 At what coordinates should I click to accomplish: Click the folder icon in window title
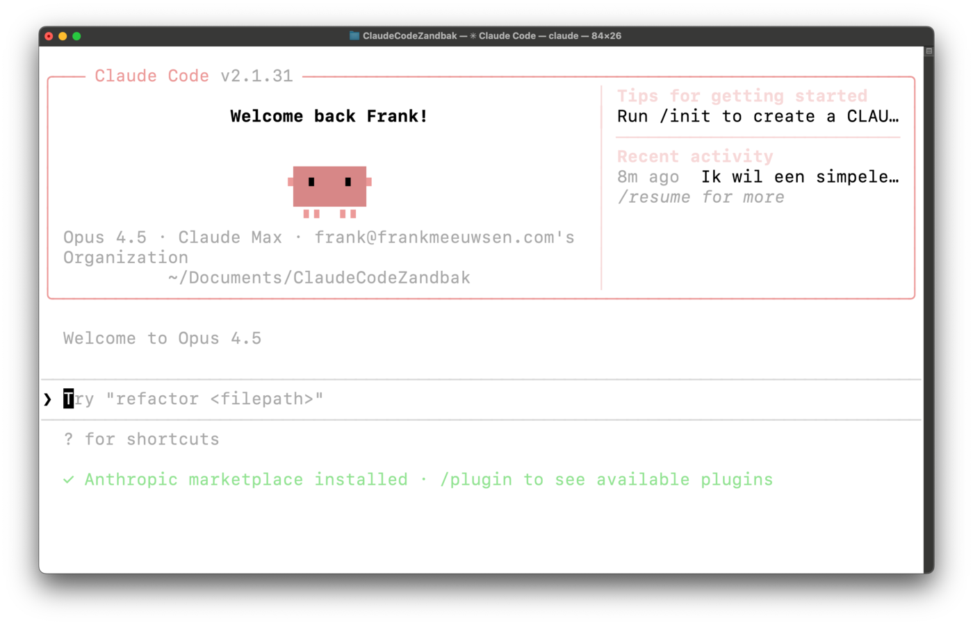tap(354, 35)
